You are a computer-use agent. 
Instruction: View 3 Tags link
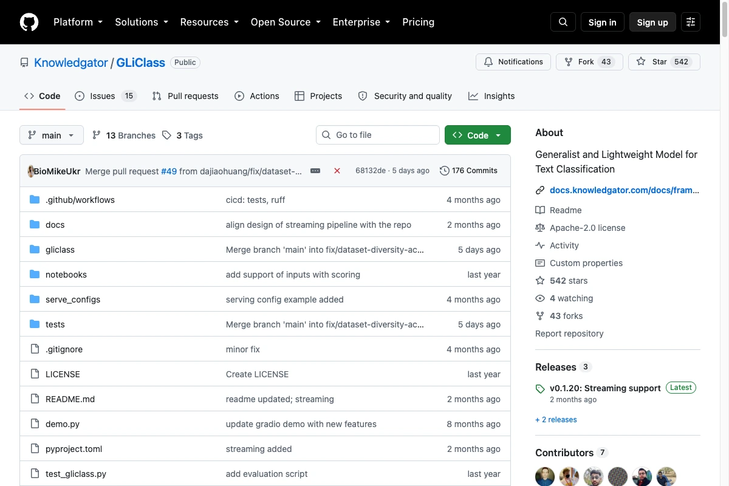[183, 135]
